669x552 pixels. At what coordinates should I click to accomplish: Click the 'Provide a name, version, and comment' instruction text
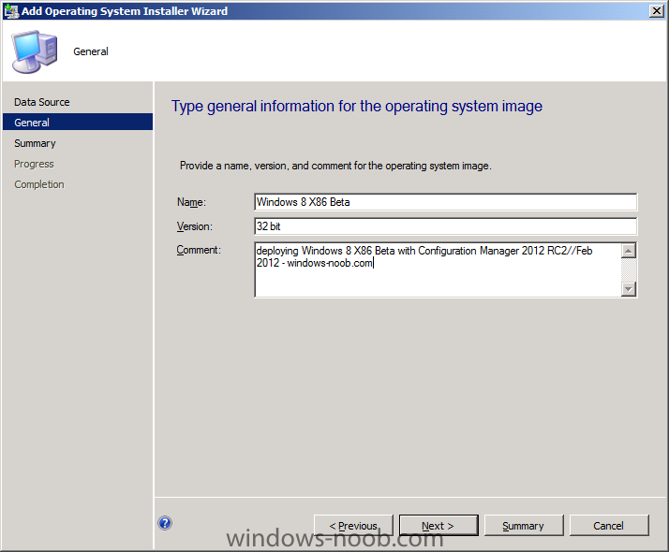point(335,166)
